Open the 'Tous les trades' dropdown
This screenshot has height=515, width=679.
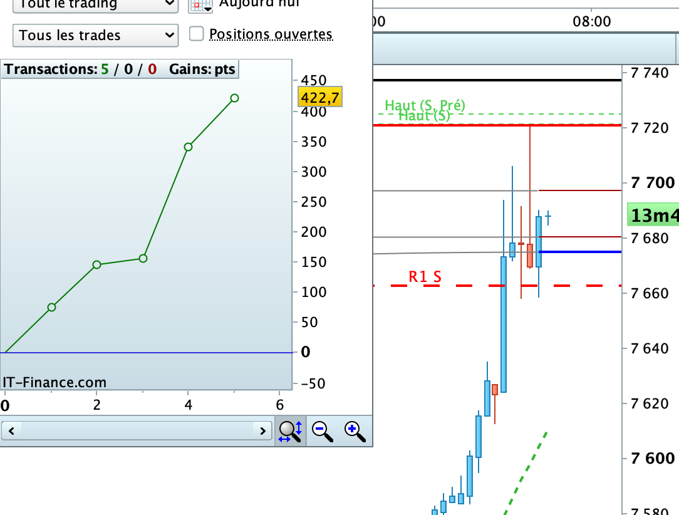95,35
